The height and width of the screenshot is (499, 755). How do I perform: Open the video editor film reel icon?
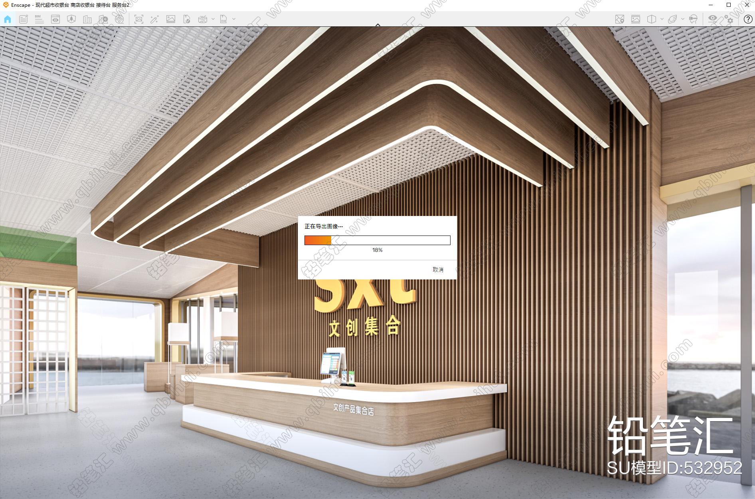coord(119,19)
